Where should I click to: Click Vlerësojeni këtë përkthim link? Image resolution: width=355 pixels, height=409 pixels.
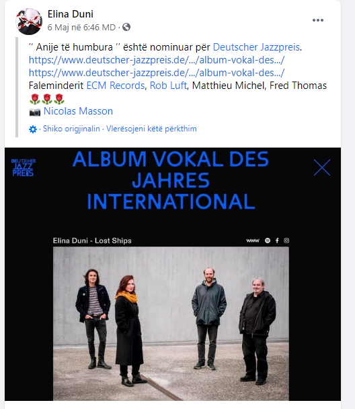click(x=151, y=129)
